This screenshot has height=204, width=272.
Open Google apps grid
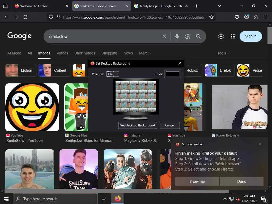(233, 36)
